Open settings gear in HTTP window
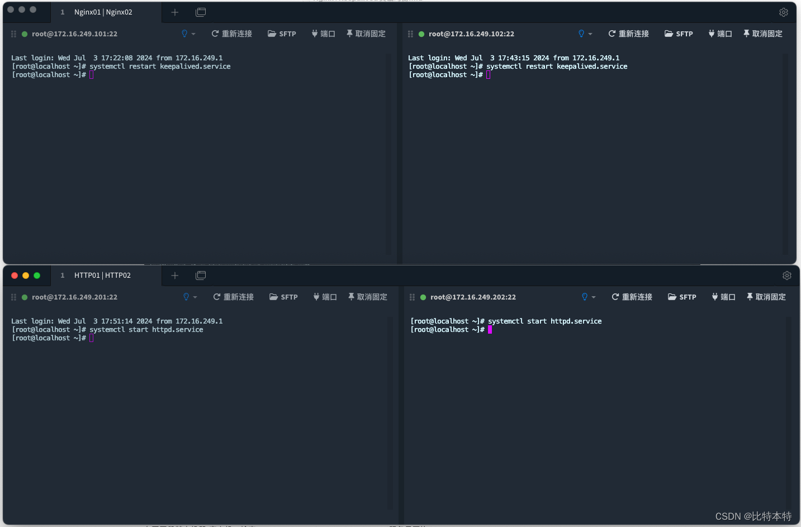This screenshot has height=527, width=801. [x=787, y=276]
